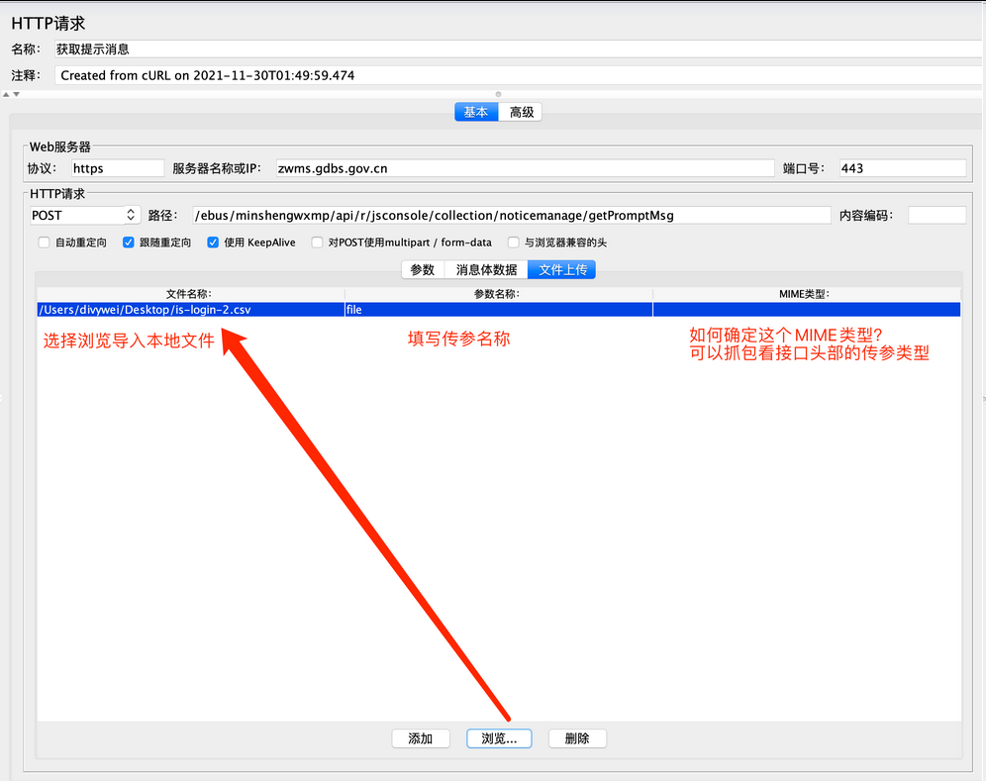Switch to the 高级 tab
This screenshot has height=781, width=986.
click(522, 112)
